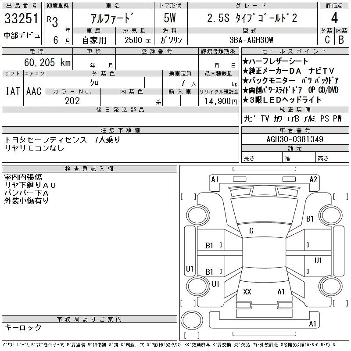This screenshot has width=351, height=351.
Task: Click the damage code legend line at bottom
Action: coord(169,345)
